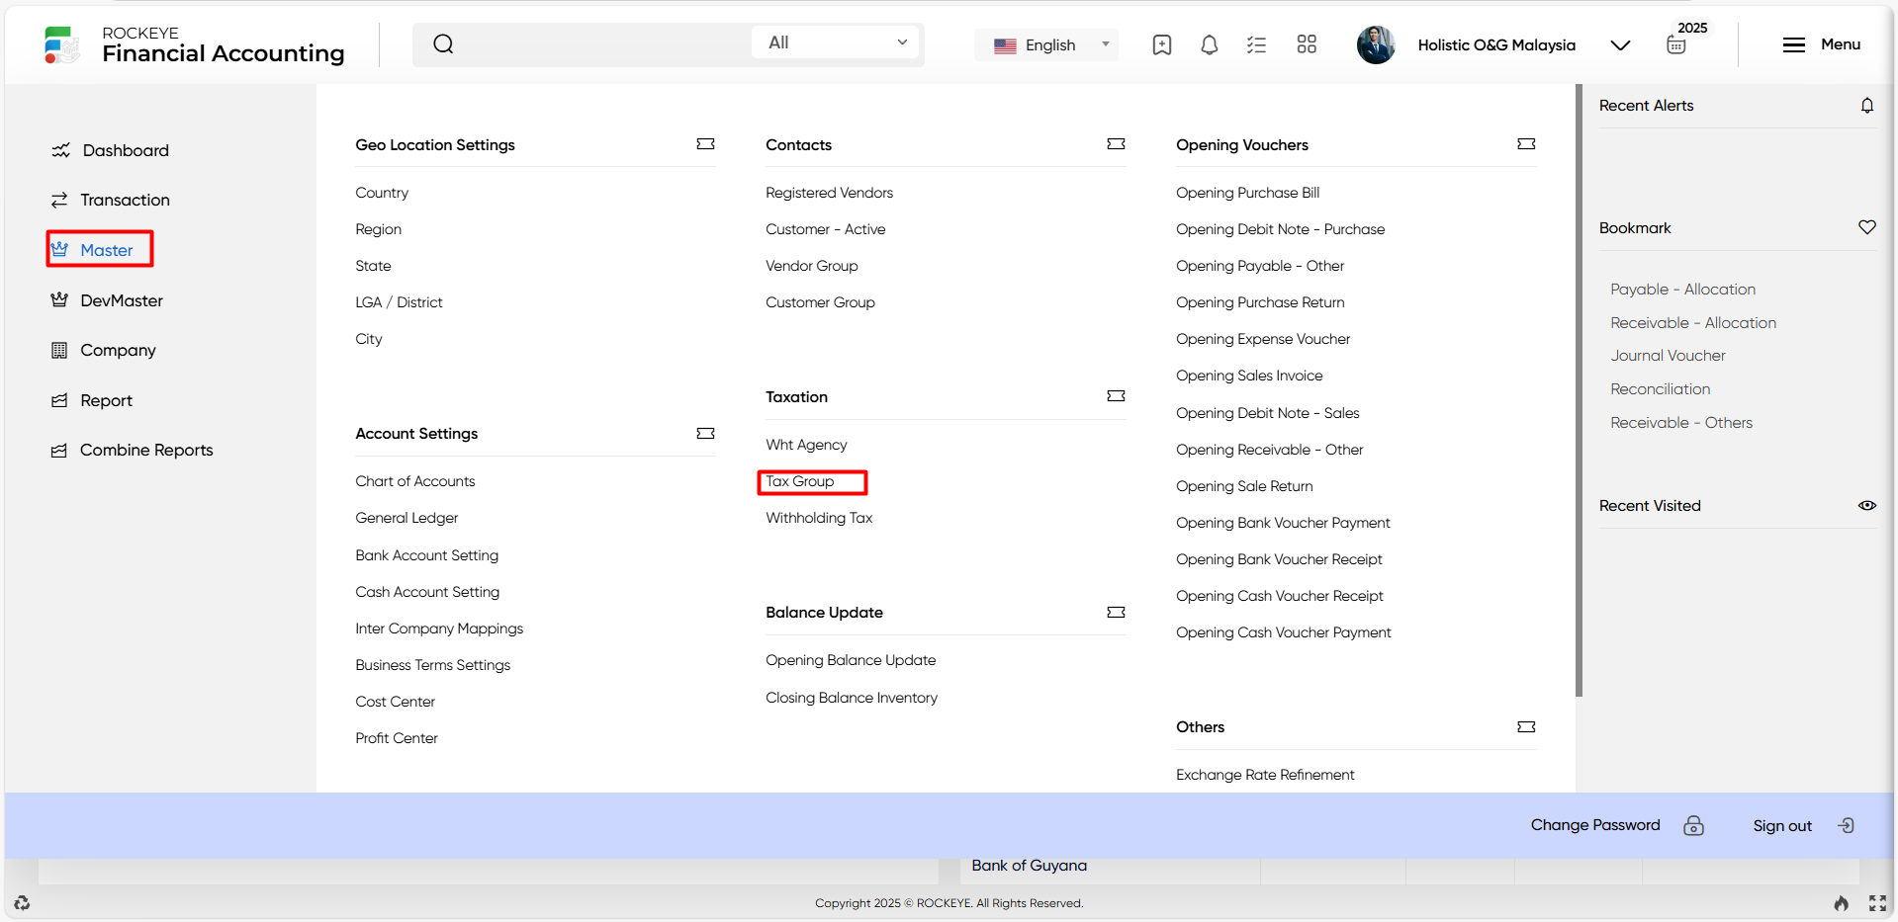The image size is (1898, 922).
Task: Open Country under Geo Location Settings
Action: 382,193
